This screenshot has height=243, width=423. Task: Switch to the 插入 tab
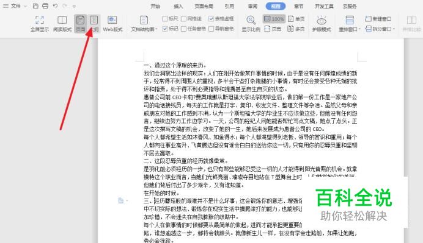[x=178, y=6]
